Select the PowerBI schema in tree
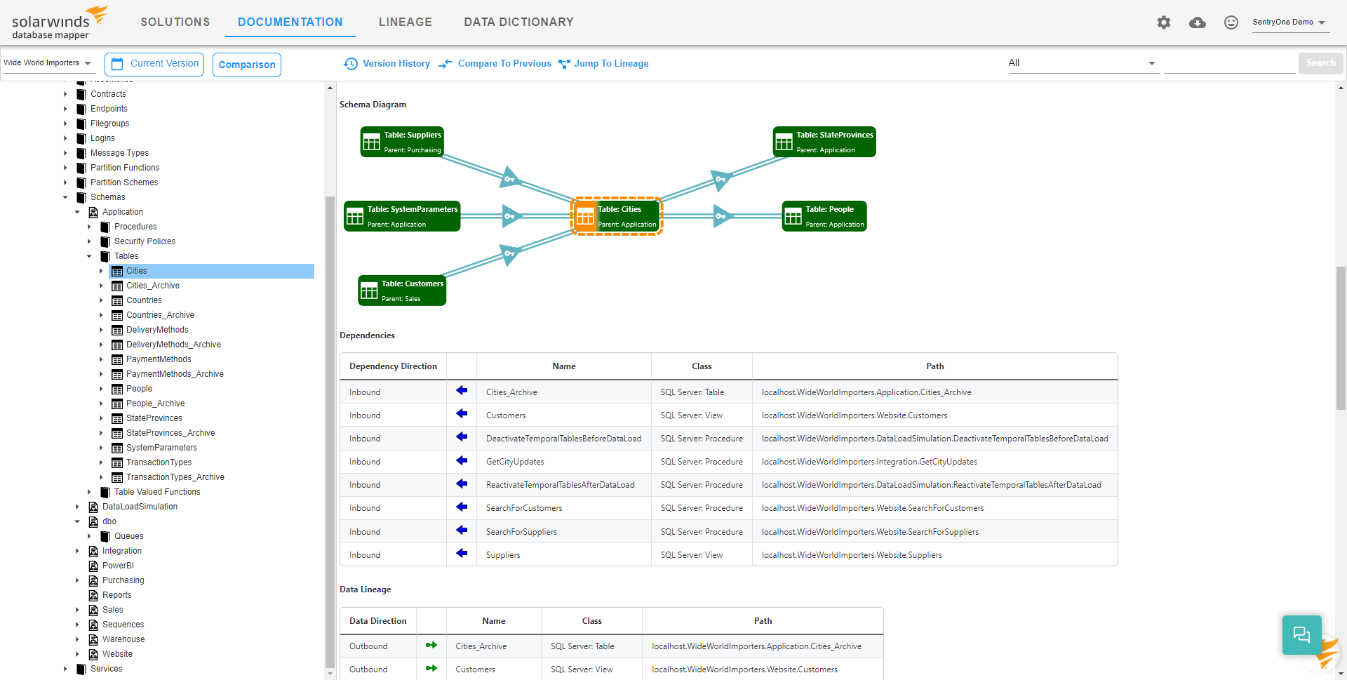 tap(118, 566)
